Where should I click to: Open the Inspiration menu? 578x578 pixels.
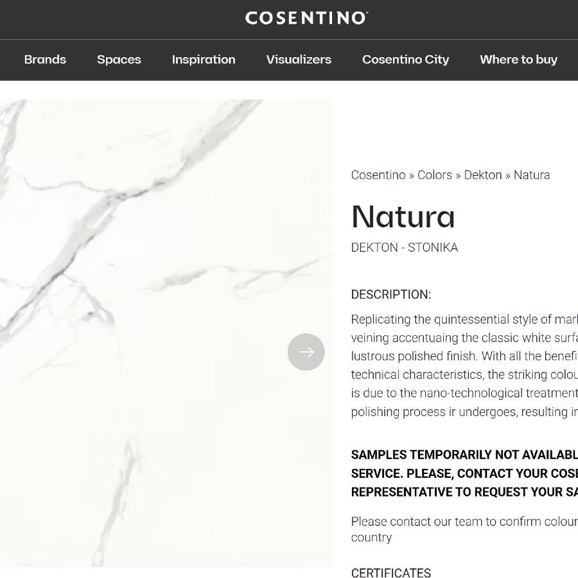pyautogui.click(x=204, y=60)
